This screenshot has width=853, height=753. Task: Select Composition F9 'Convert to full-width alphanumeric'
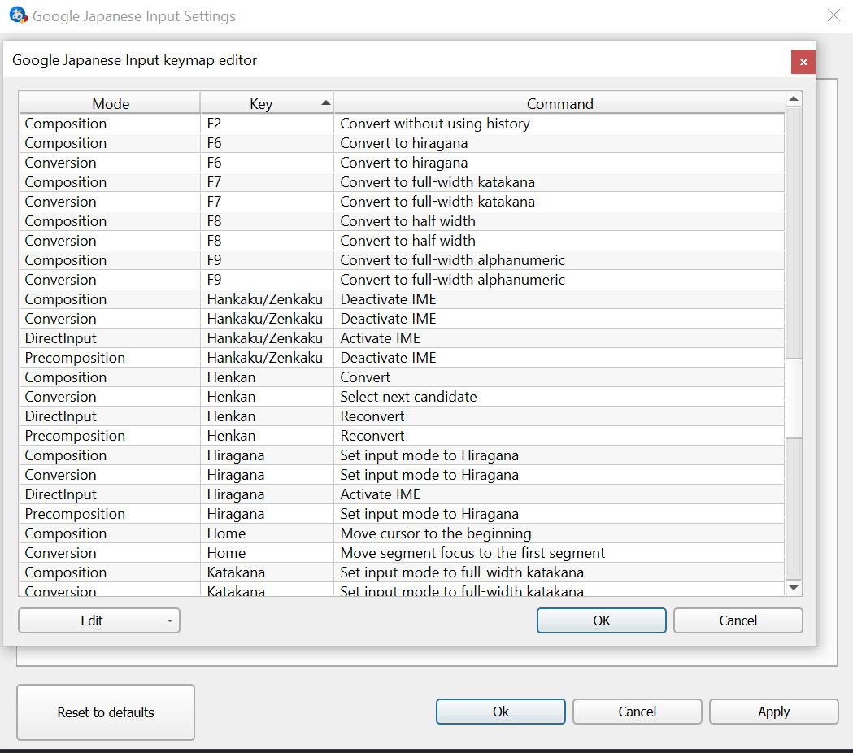[559, 260]
